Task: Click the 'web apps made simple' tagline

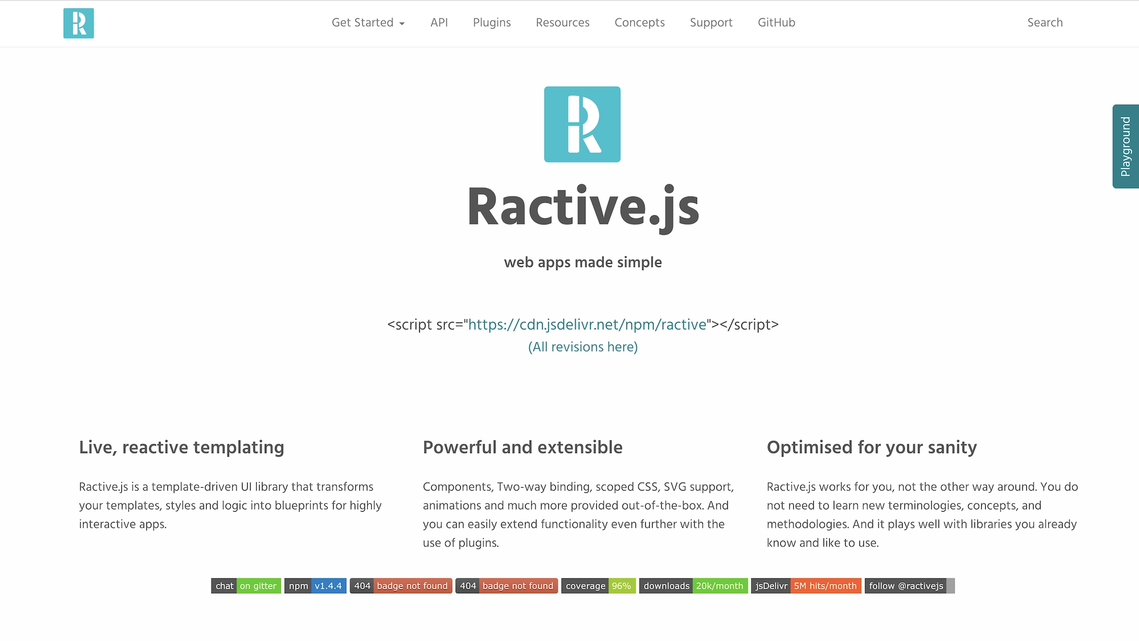Action: click(583, 263)
